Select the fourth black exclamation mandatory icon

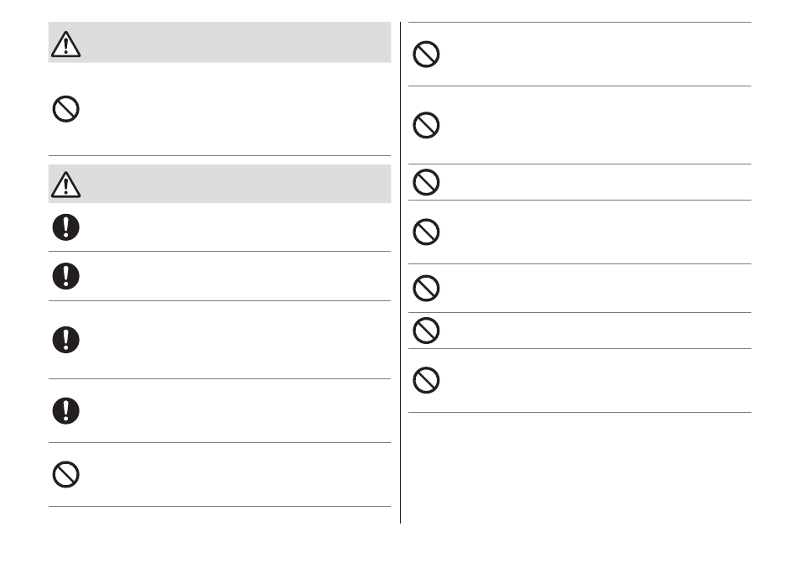tap(65, 411)
